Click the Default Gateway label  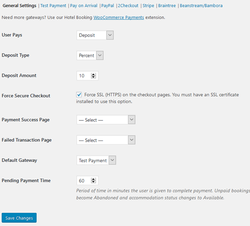coord(20,160)
